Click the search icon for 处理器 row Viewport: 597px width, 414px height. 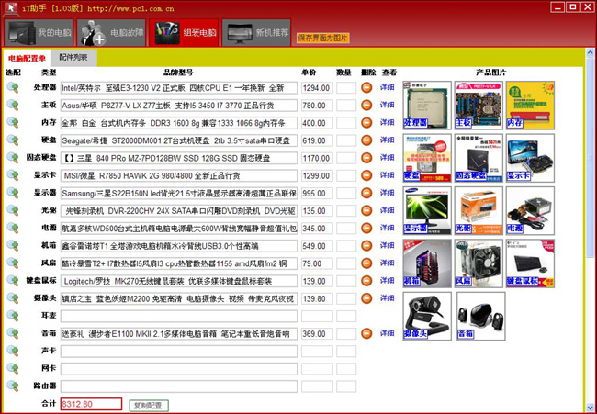pyautogui.click(x=13, y=88)
